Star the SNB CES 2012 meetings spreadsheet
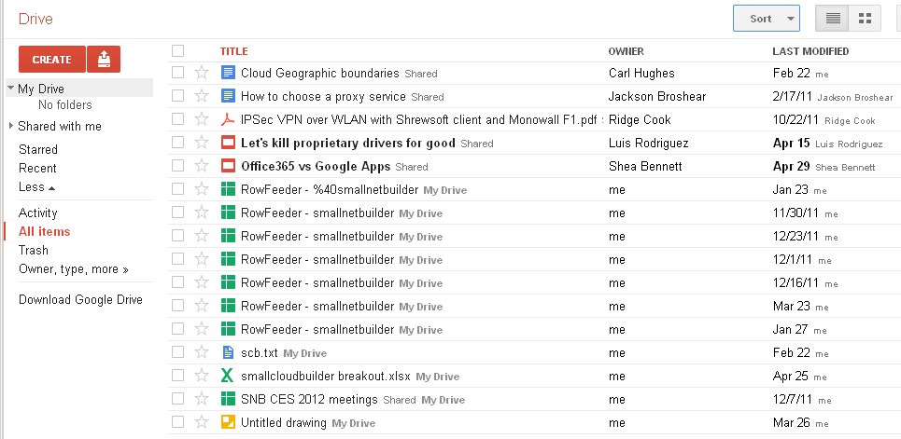 click(x=201, y=399)
